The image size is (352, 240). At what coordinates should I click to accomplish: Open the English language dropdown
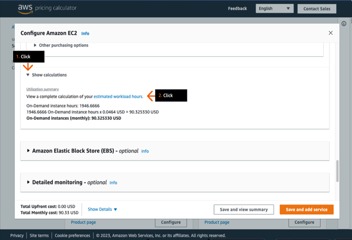[x=274, y=8]
